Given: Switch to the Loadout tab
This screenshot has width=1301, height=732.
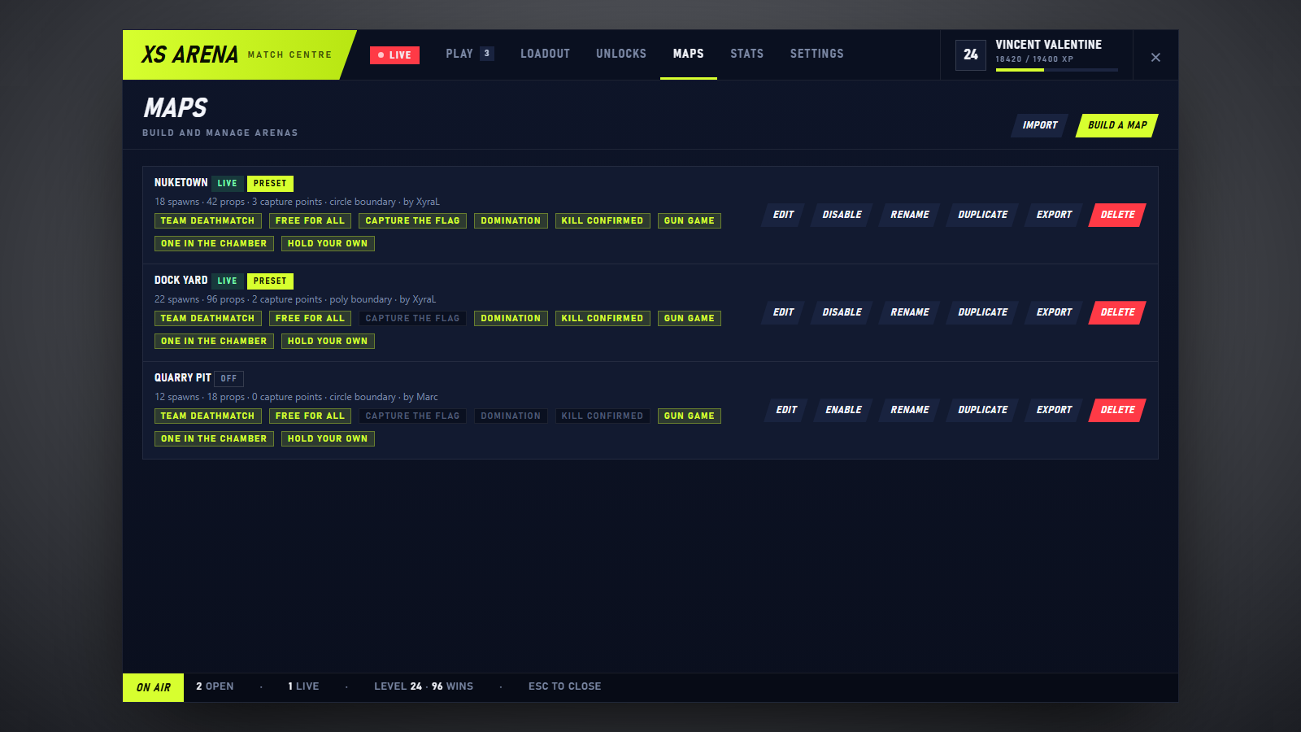Looking at the screenshot, I should coord(545,54).
